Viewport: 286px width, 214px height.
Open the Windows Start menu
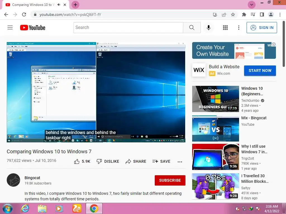point(8,209)
